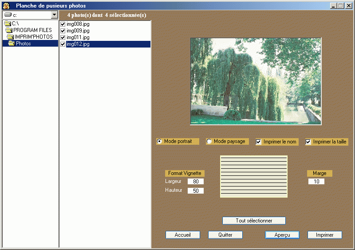Viewport: 355px width, 250px height.
Task: Click the photo count status text
Action: coord(106,15)
